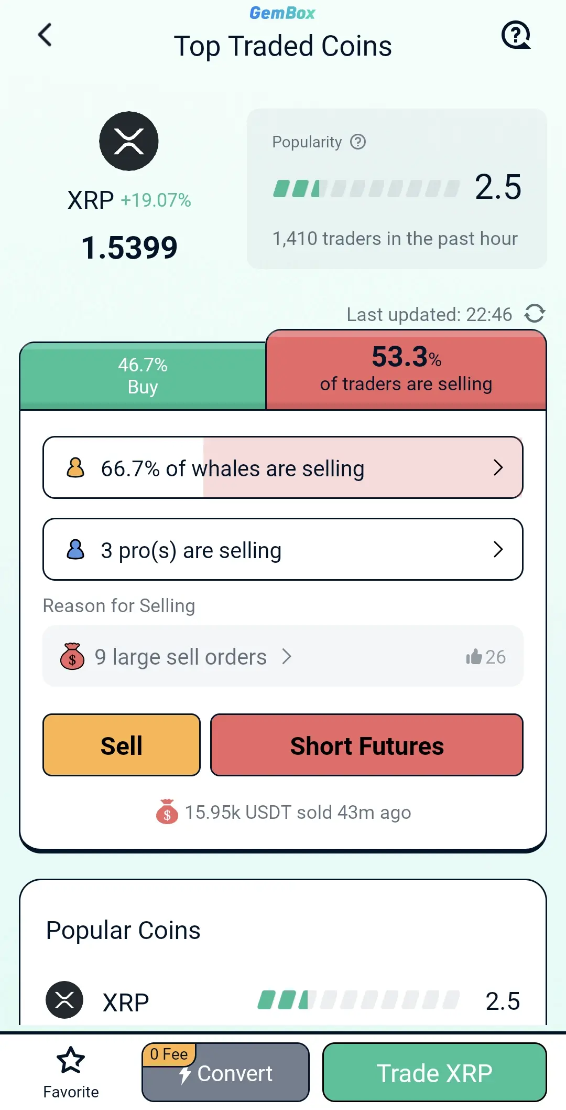Viewport: 566px width, 1110px height.
Task: Open XRP in the Popular Coins list
Action: [126, 1002]
